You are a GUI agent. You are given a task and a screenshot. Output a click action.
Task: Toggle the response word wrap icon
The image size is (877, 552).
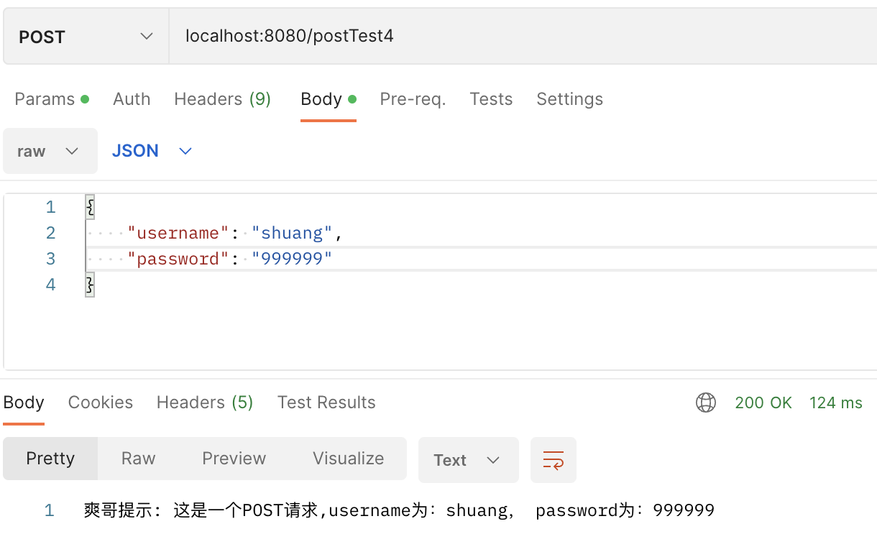point(554,460)
